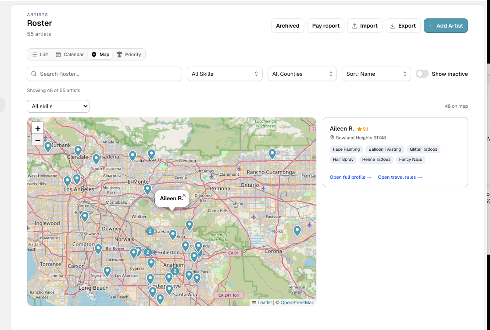Image resolution: width=490 pixels, height=330 pixels.
Task: Click the pin near Norco
Action: pos(297,231)
